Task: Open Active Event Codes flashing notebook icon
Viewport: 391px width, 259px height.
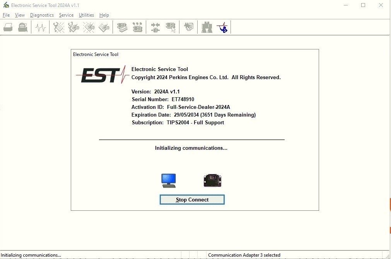Action: (89, 27)
